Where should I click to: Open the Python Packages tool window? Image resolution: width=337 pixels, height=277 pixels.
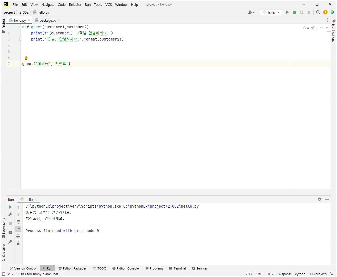(x=72, y=268)
